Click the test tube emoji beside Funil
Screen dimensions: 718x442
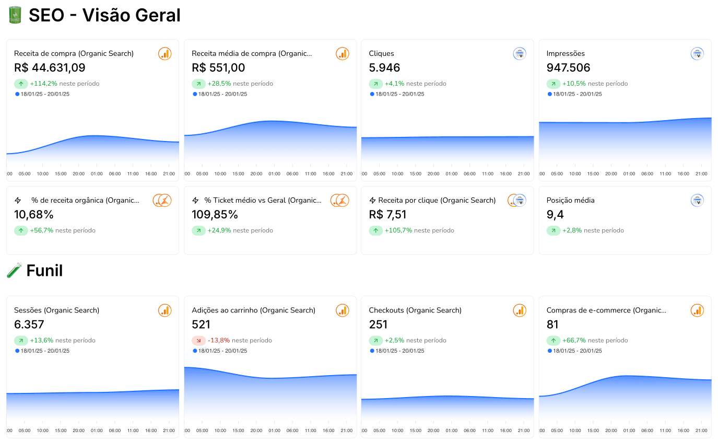click(x=14, y=270)
